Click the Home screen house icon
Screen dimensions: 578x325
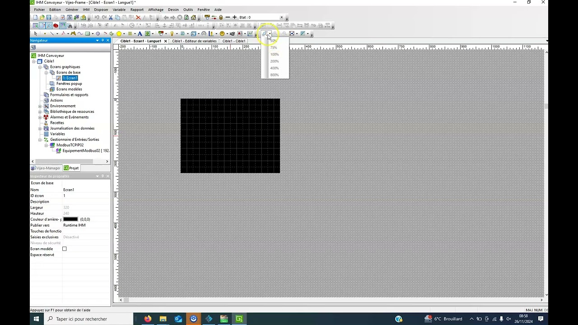pyautogui.click(x=193, y=18)
